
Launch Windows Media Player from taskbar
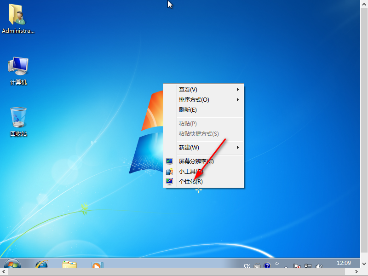(x=97, y=265)
